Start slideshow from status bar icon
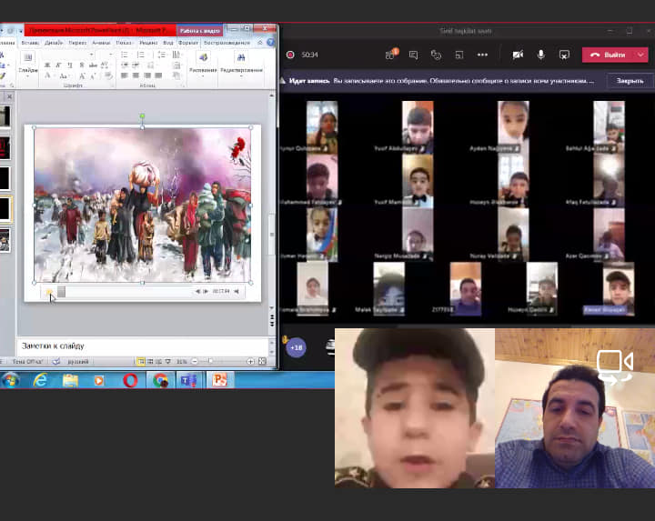This screenshot has width=655, height=521. tap(167, 362)
